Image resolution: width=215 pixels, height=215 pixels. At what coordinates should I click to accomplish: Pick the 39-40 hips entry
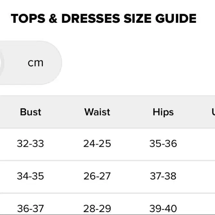pyautogui.click(x=163, y=209)
